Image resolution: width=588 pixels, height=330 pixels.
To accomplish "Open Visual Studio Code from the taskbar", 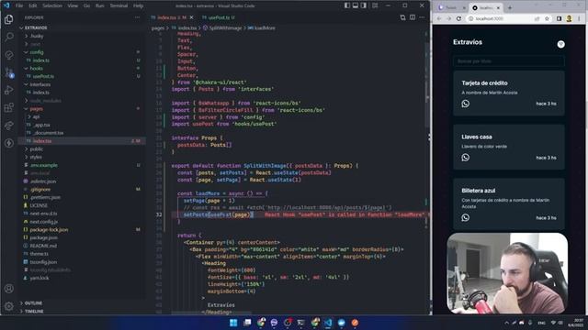I will (x=328, y=323).
